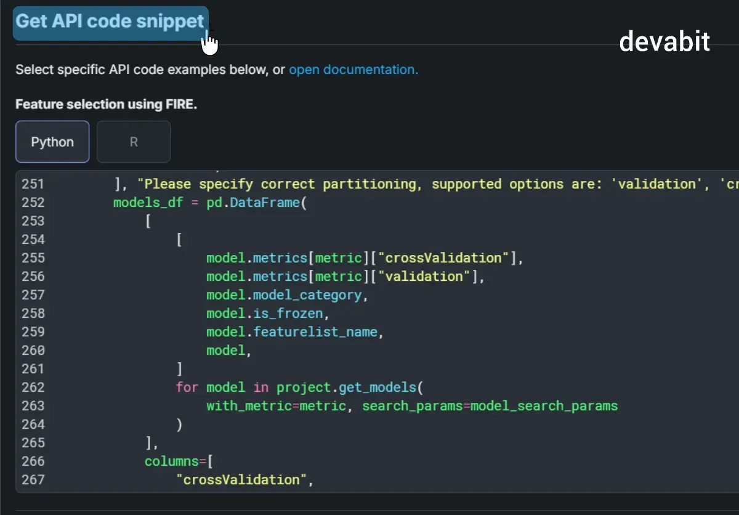Click the 'columns=[' code line

point(179,461)
